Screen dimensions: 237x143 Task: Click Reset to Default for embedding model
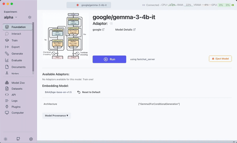pyautogui.click(x=89, y=92)
